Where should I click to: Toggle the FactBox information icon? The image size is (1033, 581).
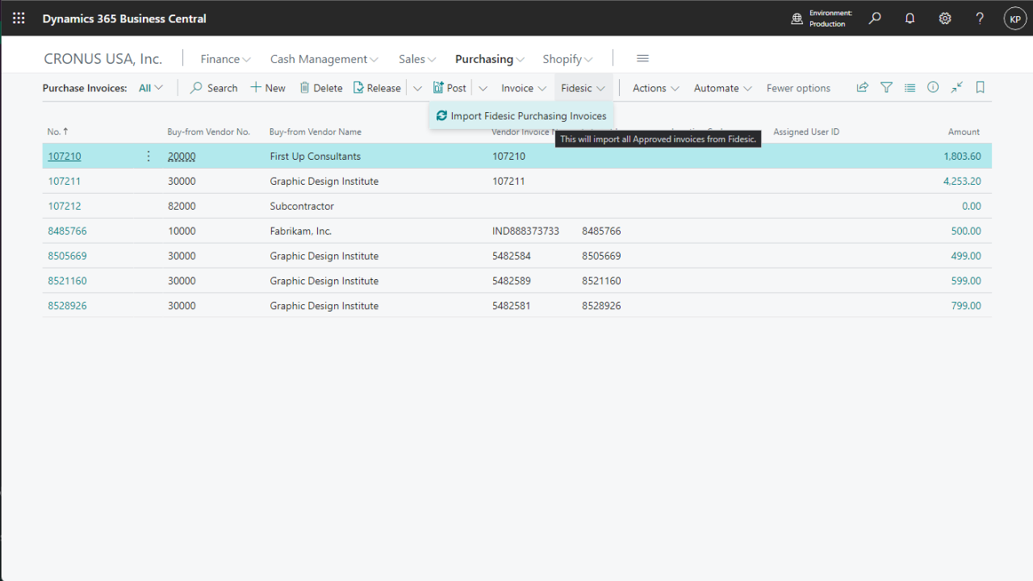(933, 87)
